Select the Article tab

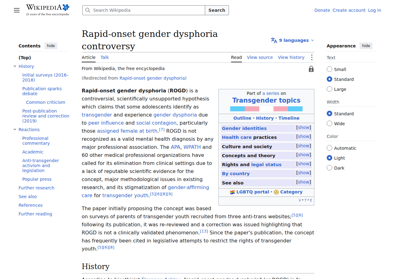[88, 57]
